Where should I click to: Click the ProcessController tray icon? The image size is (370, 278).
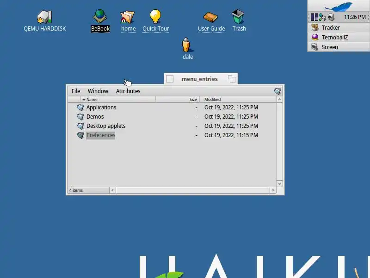[314, 17]
